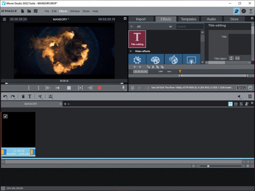This screenshot has width=255, height=191.
Task: Click the stop playback button
Action: coord(69,88)
